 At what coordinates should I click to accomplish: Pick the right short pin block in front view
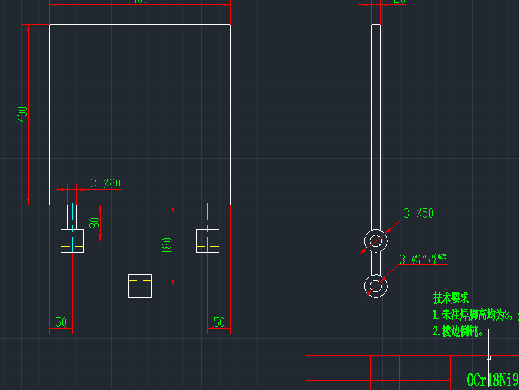tap(207, 241)
